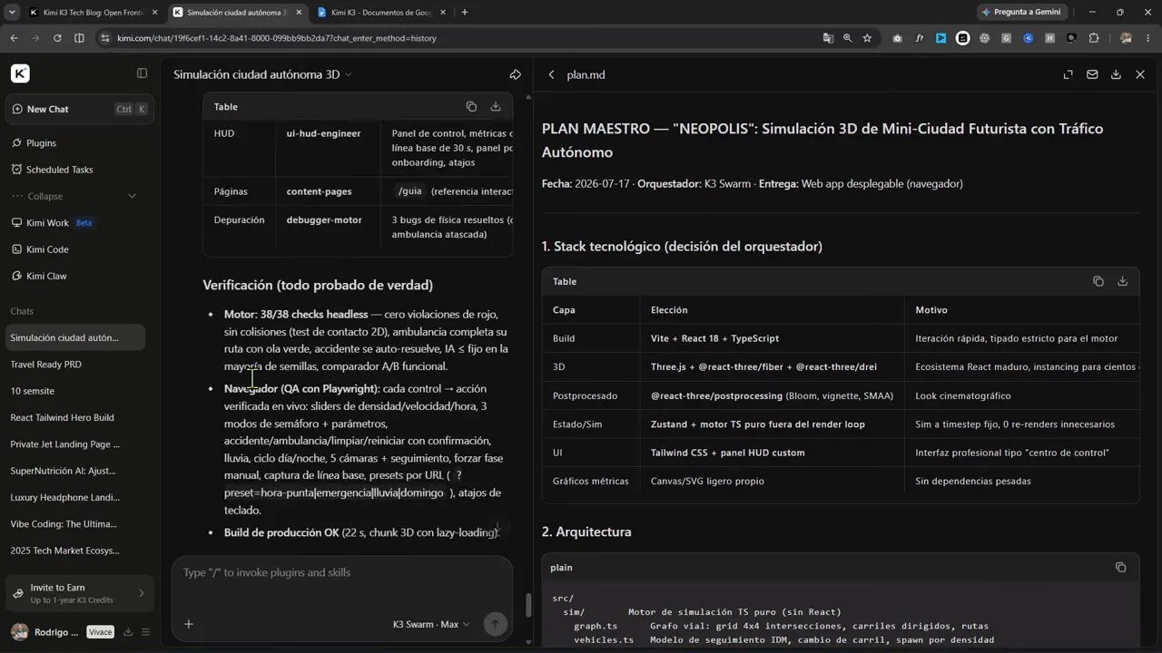The height and width of the screenshot is (653, 1162).
Task: Open the Travel Ready PRD chat
Action: coord(45,365)
